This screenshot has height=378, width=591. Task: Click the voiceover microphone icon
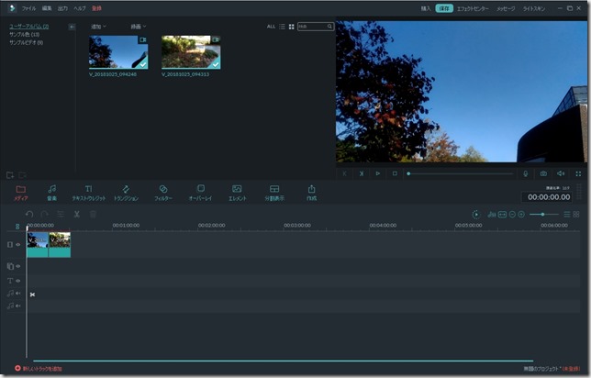pos(526,173)
